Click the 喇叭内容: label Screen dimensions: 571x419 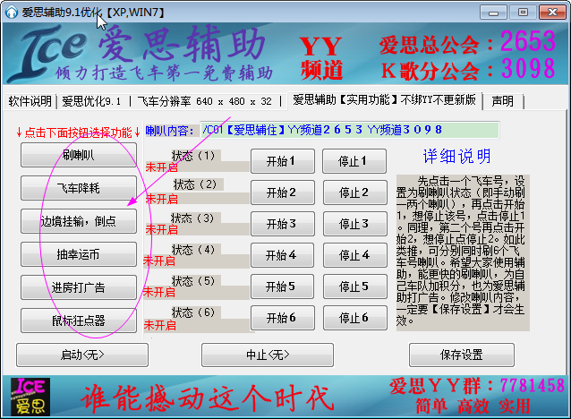pos(170,131)
